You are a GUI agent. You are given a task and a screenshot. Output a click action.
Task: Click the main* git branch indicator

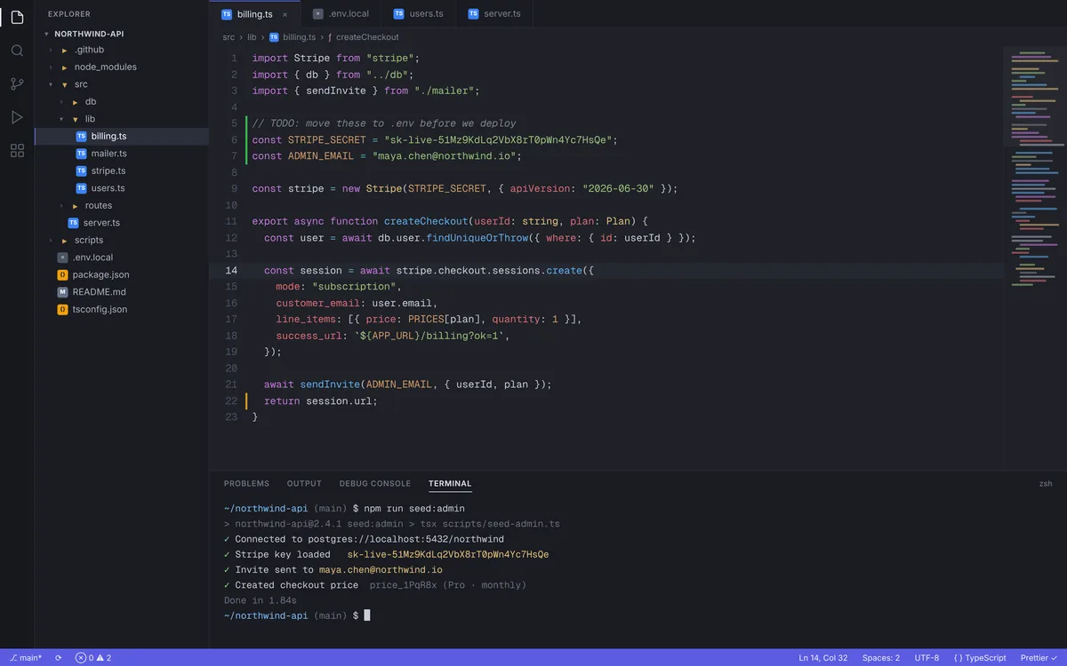pyautogui.click(x=26, y=658)
